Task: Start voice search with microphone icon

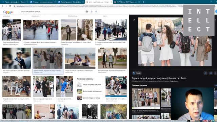Action: pos(92,12)
